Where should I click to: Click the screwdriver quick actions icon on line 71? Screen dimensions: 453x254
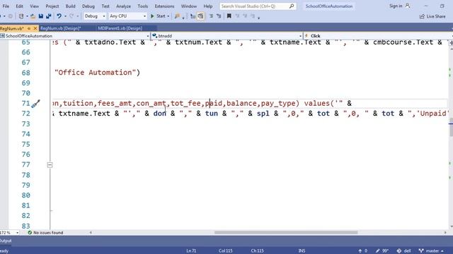coord(35,104)
